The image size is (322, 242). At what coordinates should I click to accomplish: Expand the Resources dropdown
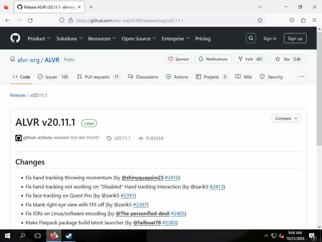click(x=102, y=38)
